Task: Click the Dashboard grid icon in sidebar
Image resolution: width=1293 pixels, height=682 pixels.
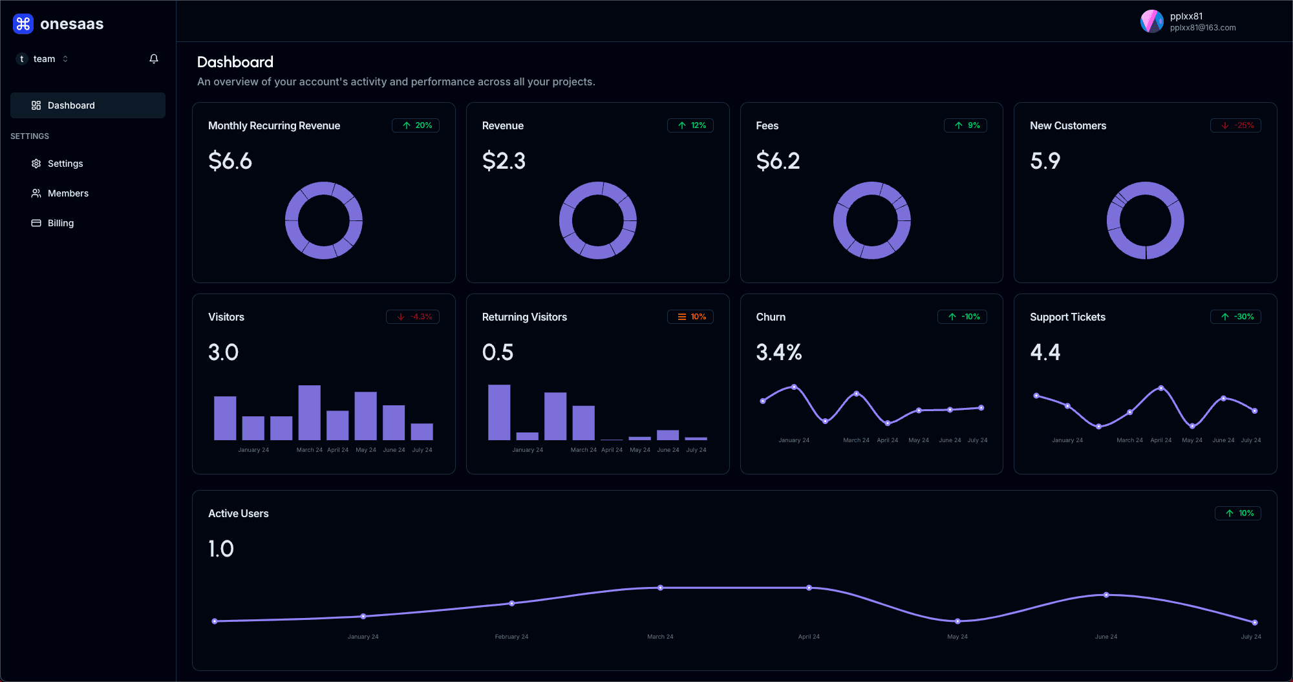Action: pyautogui.click(x=36, y=105)
